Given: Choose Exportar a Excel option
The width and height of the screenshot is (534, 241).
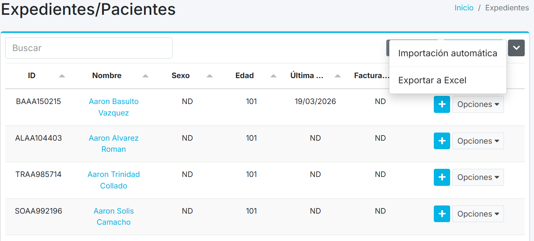Looking at the screenshot, I should tap(432, 80).
